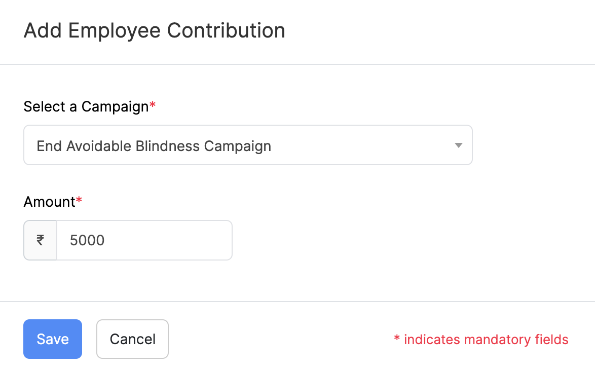Click the word Campaign in the field label
This screenshot has width=595, height=371.
tap(115, 106)
